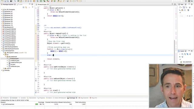Collapse all projects in Package Explorer
The image size is (194, 109).
click(x=24, y=7)
